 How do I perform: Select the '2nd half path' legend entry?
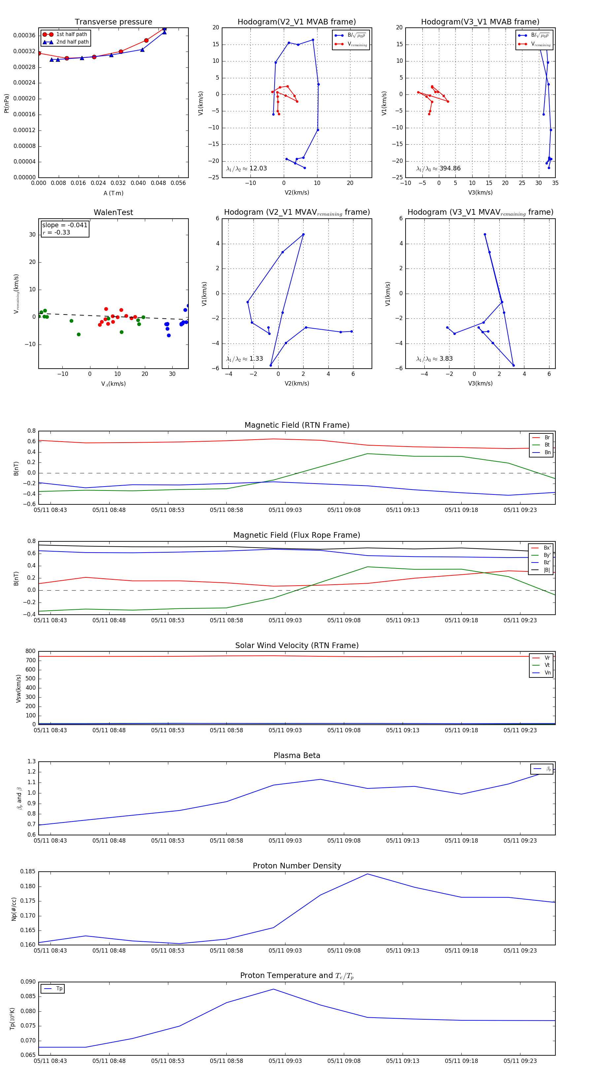coord(65,42)
